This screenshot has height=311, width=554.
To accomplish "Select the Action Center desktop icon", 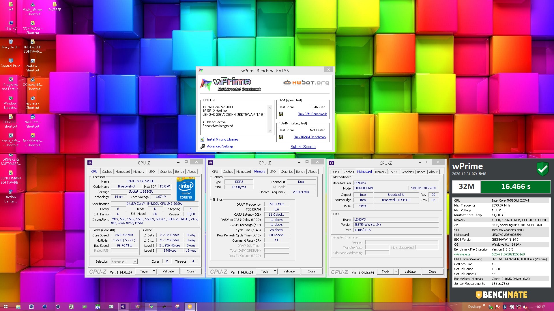I will [11, 196].
